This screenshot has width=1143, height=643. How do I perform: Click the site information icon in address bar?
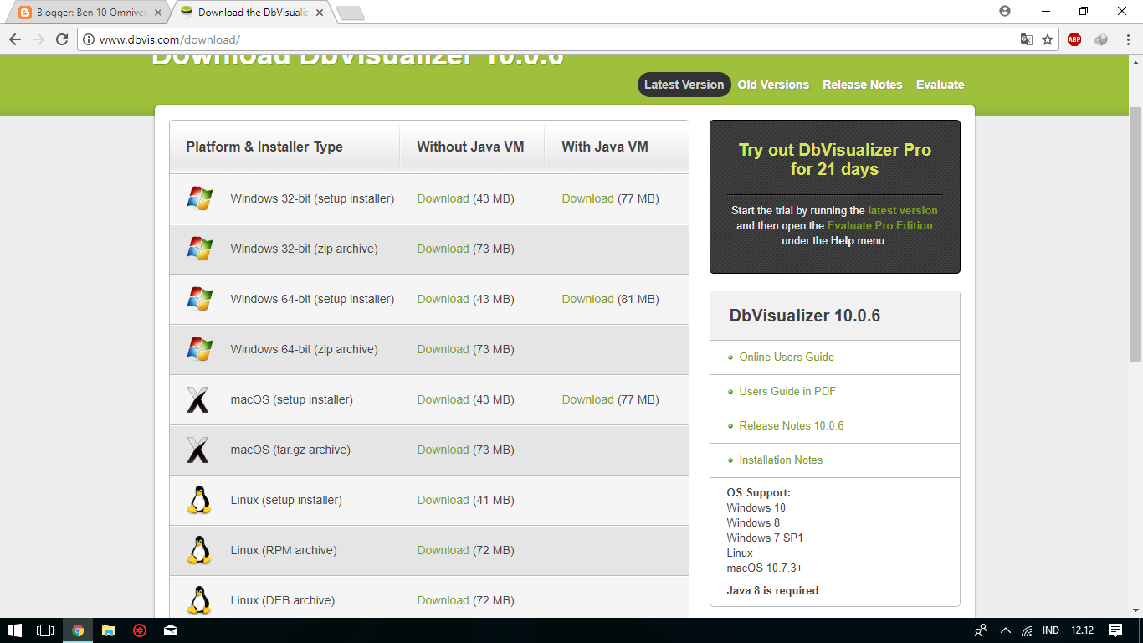[89, 39]
